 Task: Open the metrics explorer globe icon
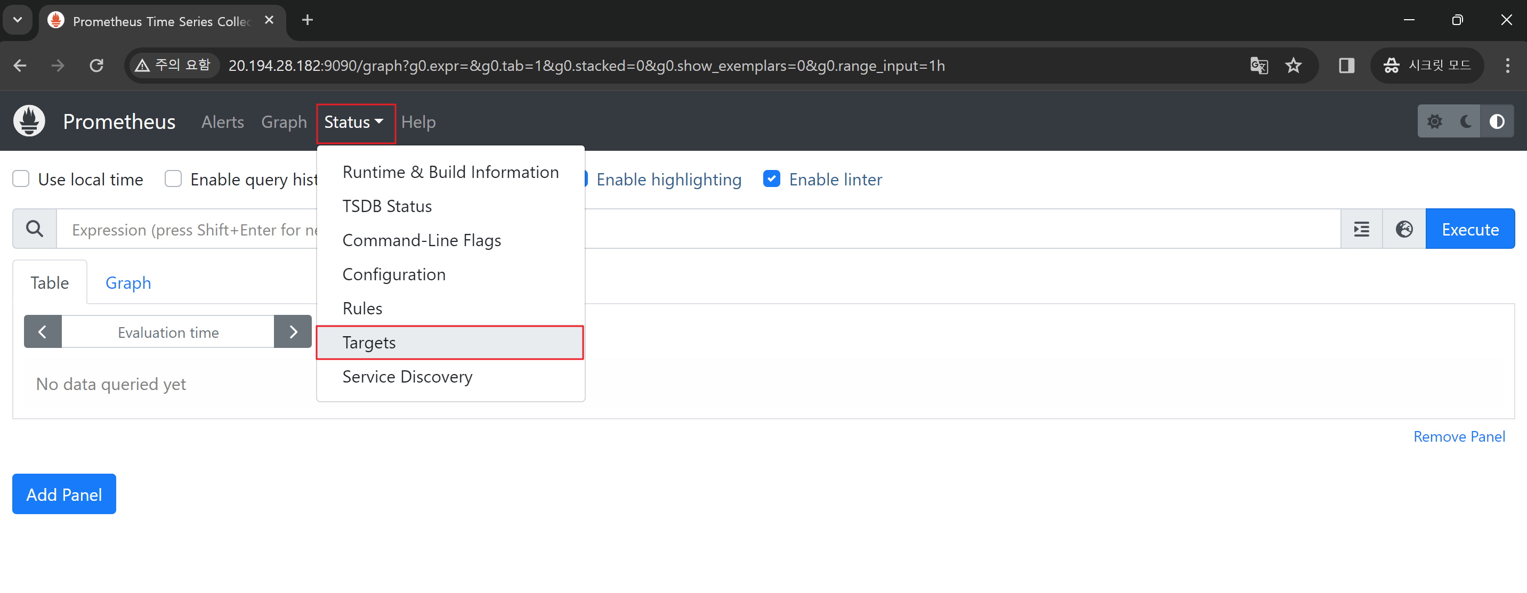1404,229
